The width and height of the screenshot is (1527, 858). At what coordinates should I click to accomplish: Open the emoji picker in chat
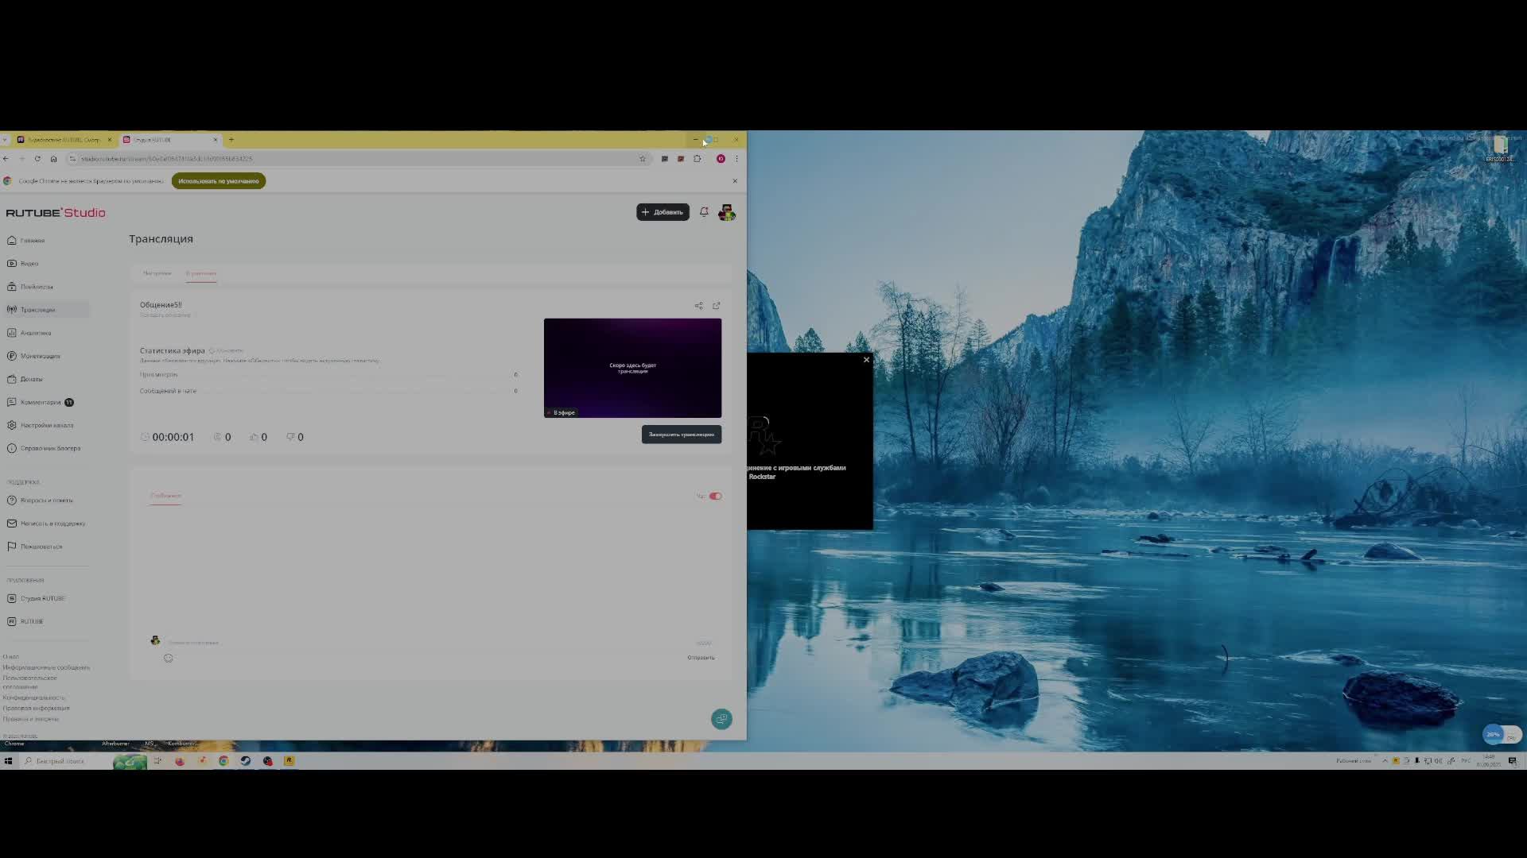pyautogui.click(x=168, y=658)
